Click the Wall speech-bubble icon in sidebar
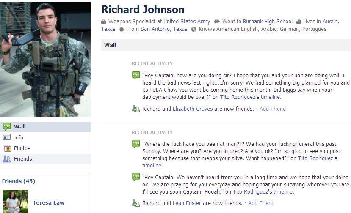The height and width of the screenshot is (213, 351). click(x=7, y=126)
